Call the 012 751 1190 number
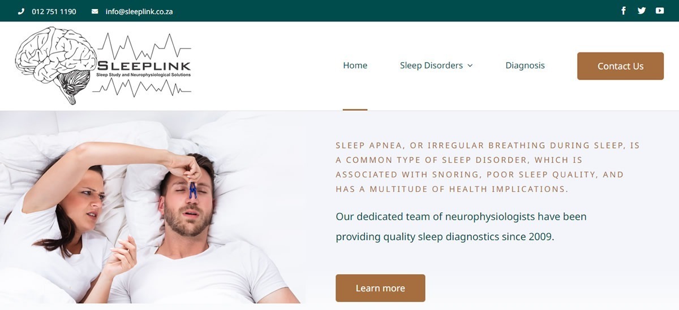This screenshot has width=679, height=310. tap(54, 11)
